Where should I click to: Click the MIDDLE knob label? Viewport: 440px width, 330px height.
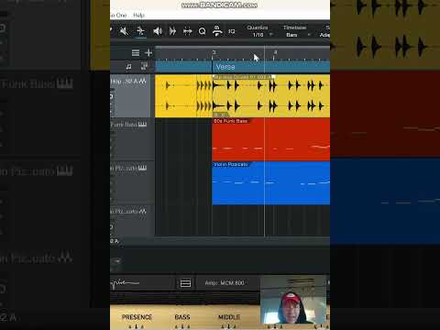229,317
